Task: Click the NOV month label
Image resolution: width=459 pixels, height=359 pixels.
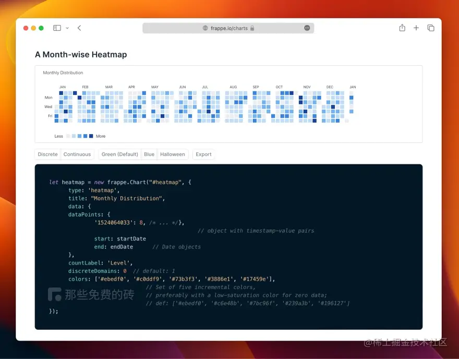Action: 307,87
